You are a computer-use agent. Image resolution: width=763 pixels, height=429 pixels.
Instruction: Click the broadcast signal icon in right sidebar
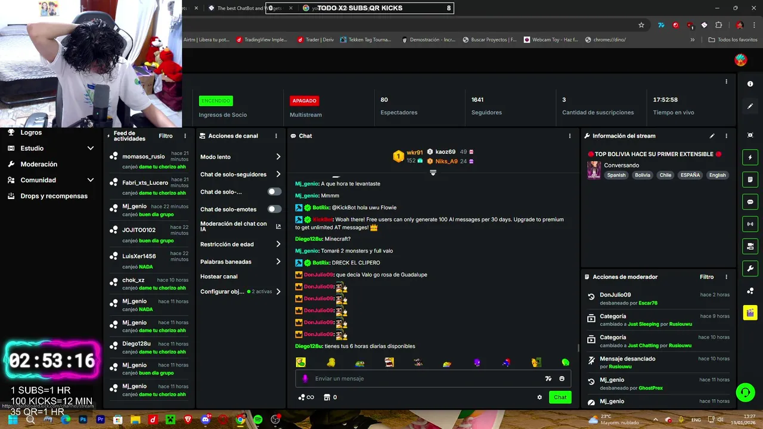750,224
